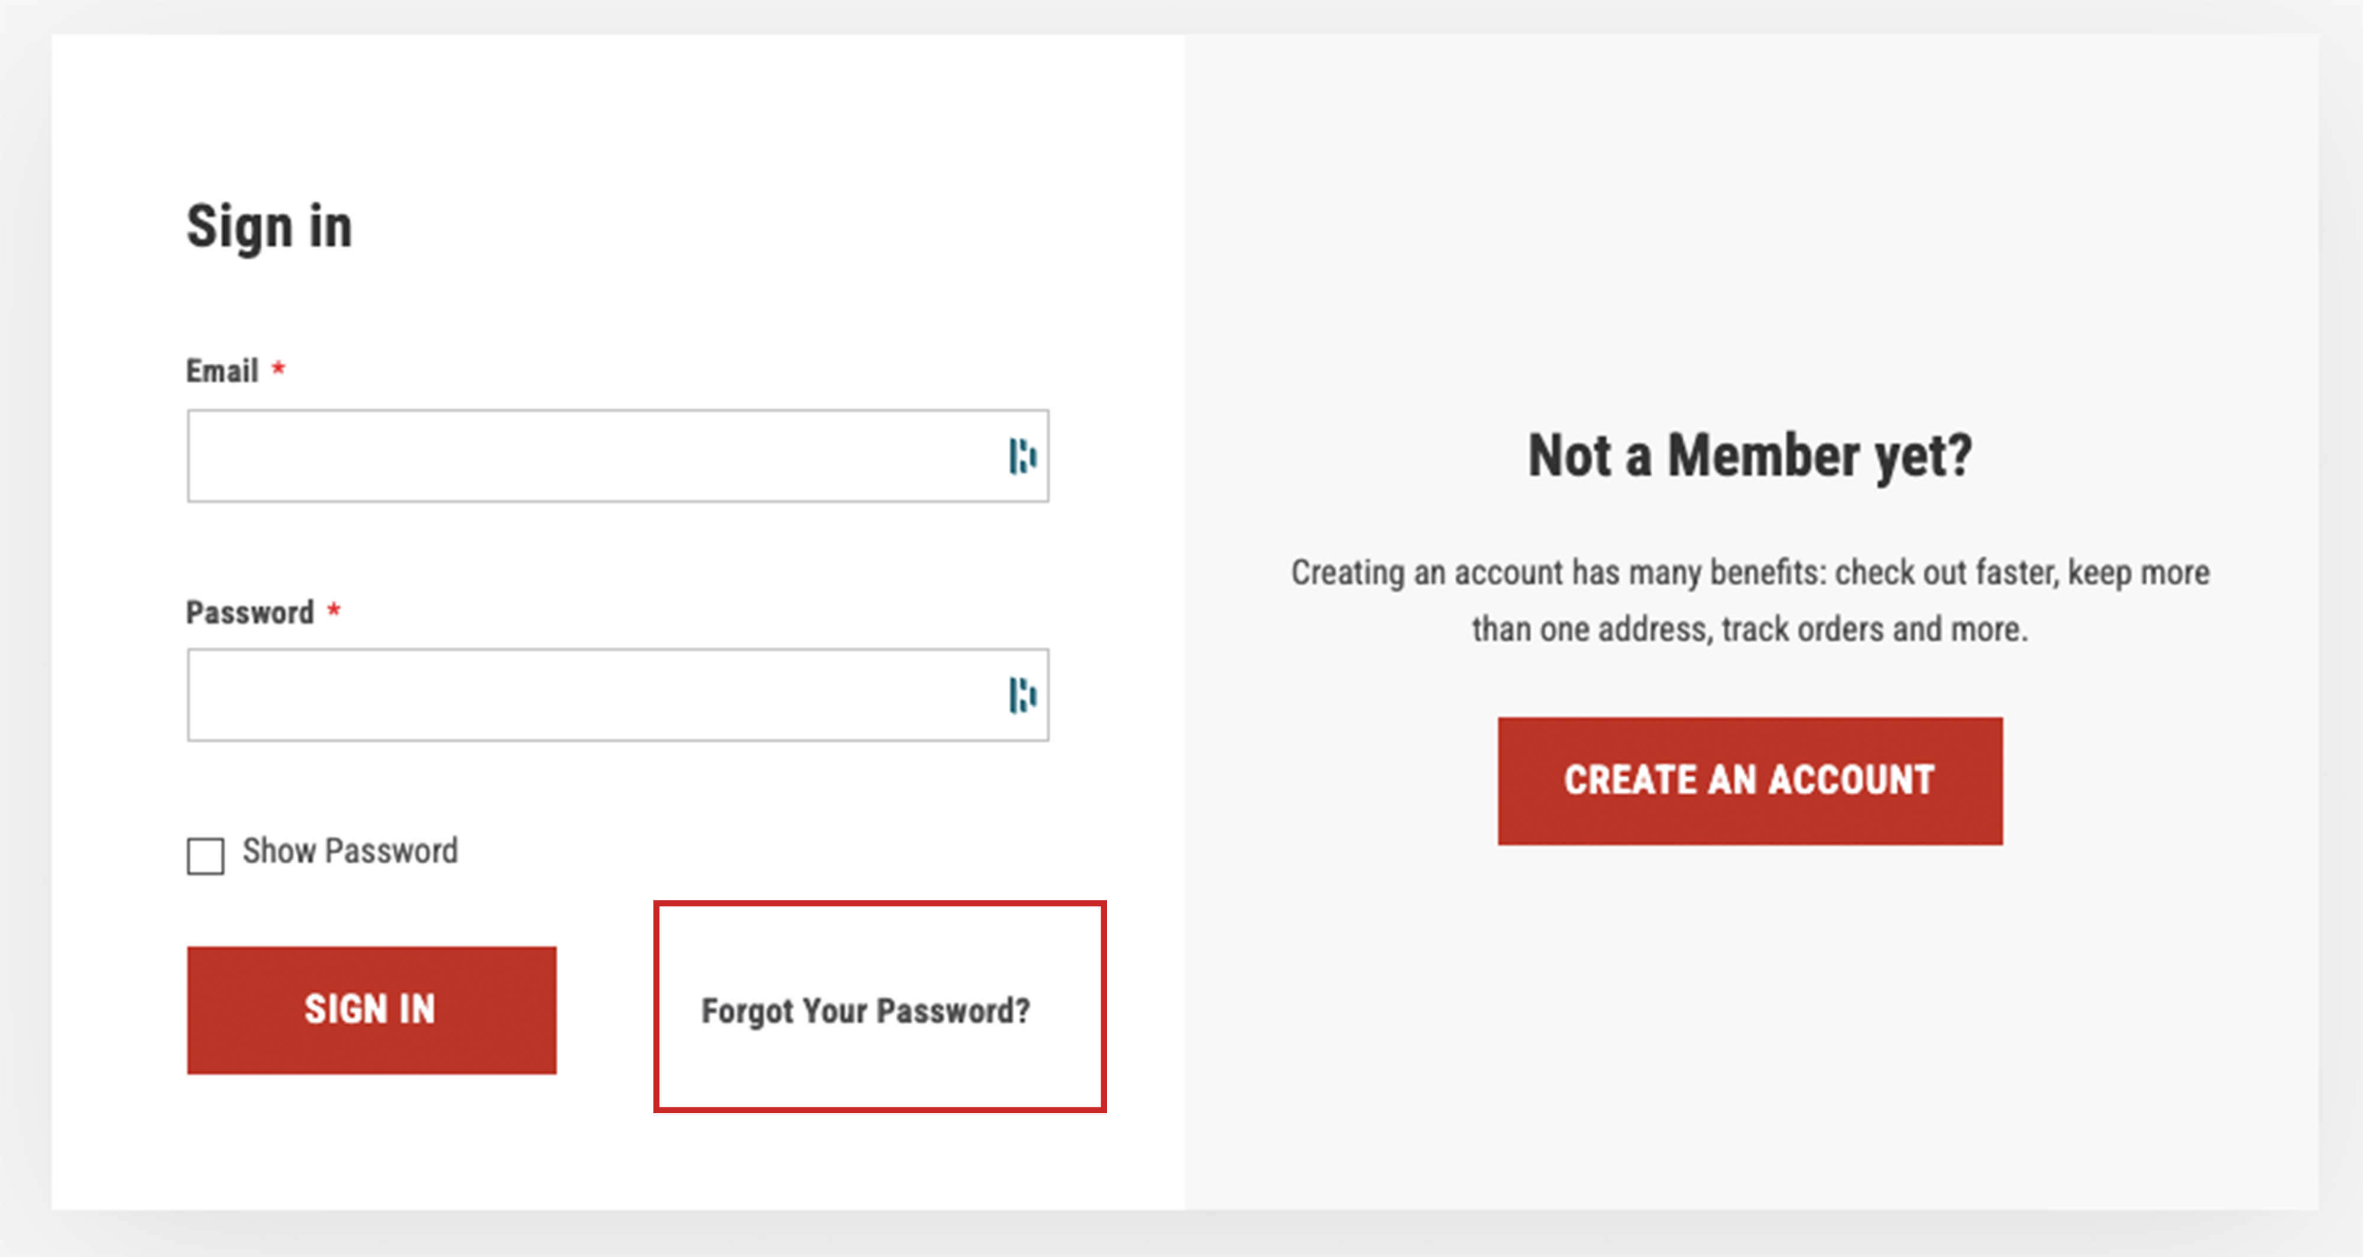Image resolution: width=2363 pixels, height=1257 pixels.
Task: Click the Not a Member yet? heading
Action: point(1750,456)
